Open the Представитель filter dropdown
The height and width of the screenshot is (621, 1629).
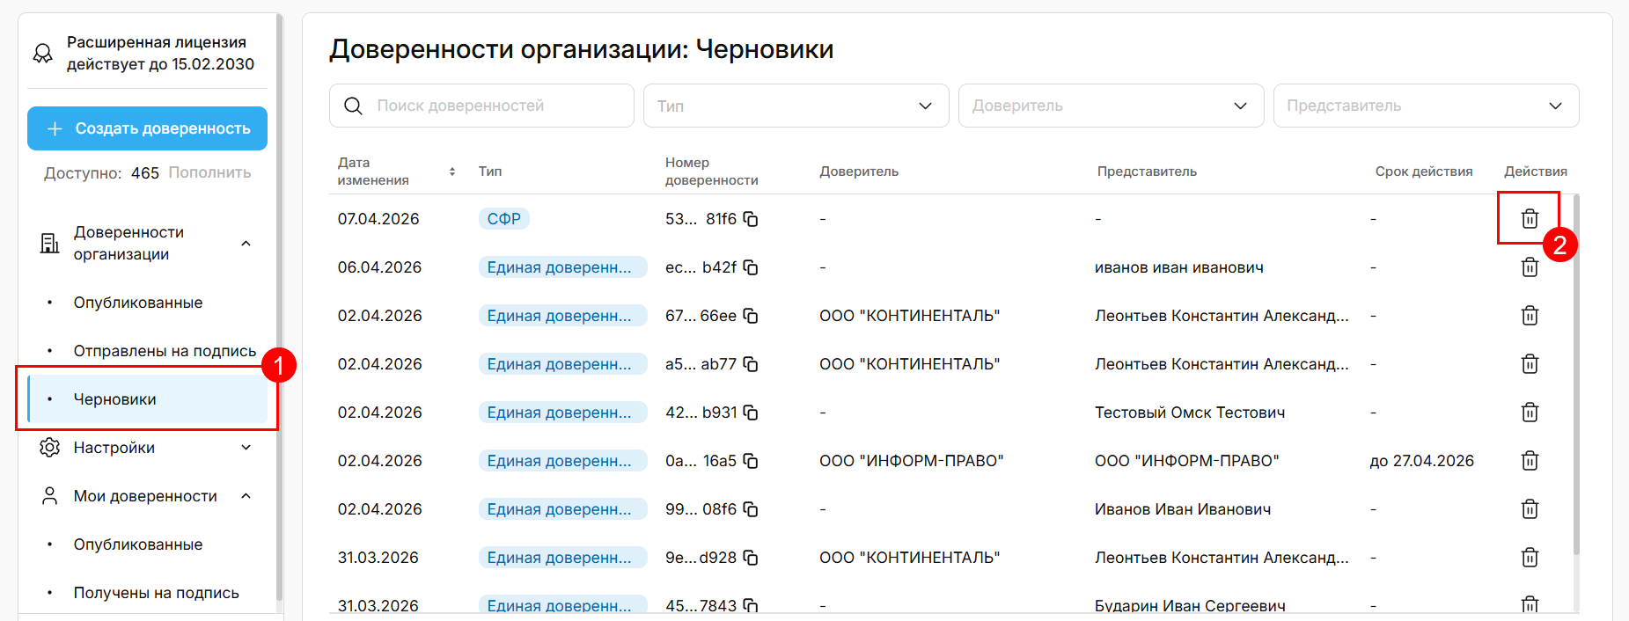click(x=1426, y=106)
